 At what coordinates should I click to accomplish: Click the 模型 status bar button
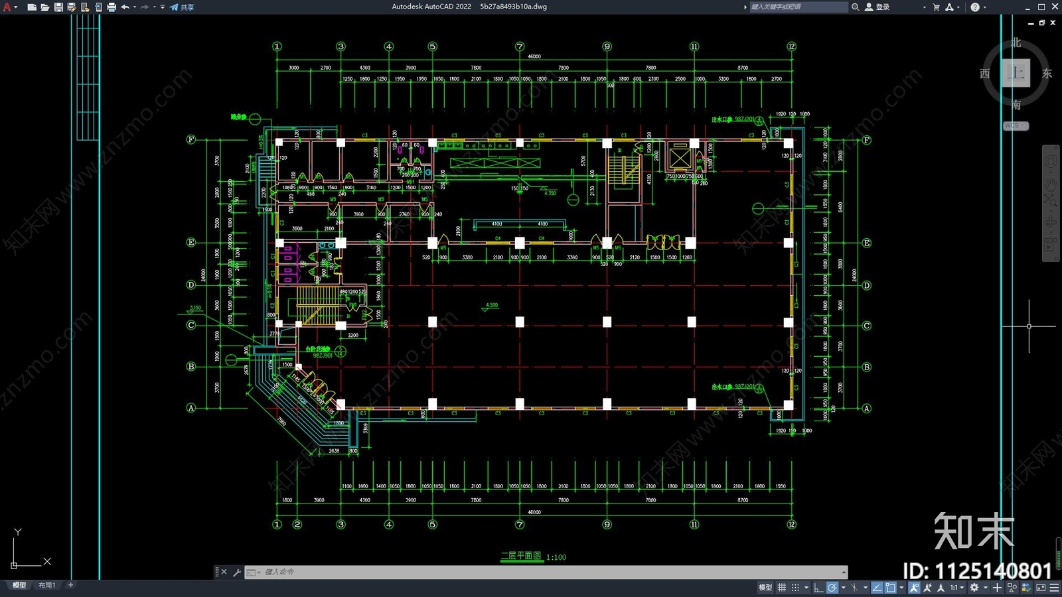point(765,588)
